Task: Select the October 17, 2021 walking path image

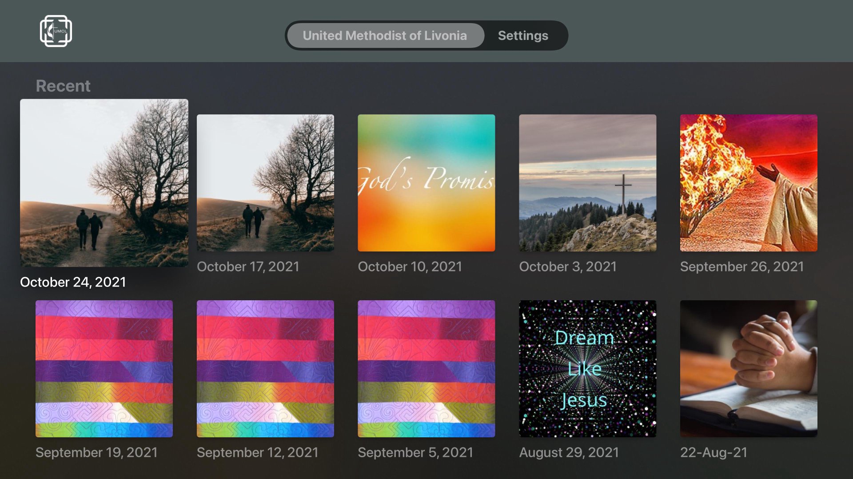Action: (x=265, y=183)
